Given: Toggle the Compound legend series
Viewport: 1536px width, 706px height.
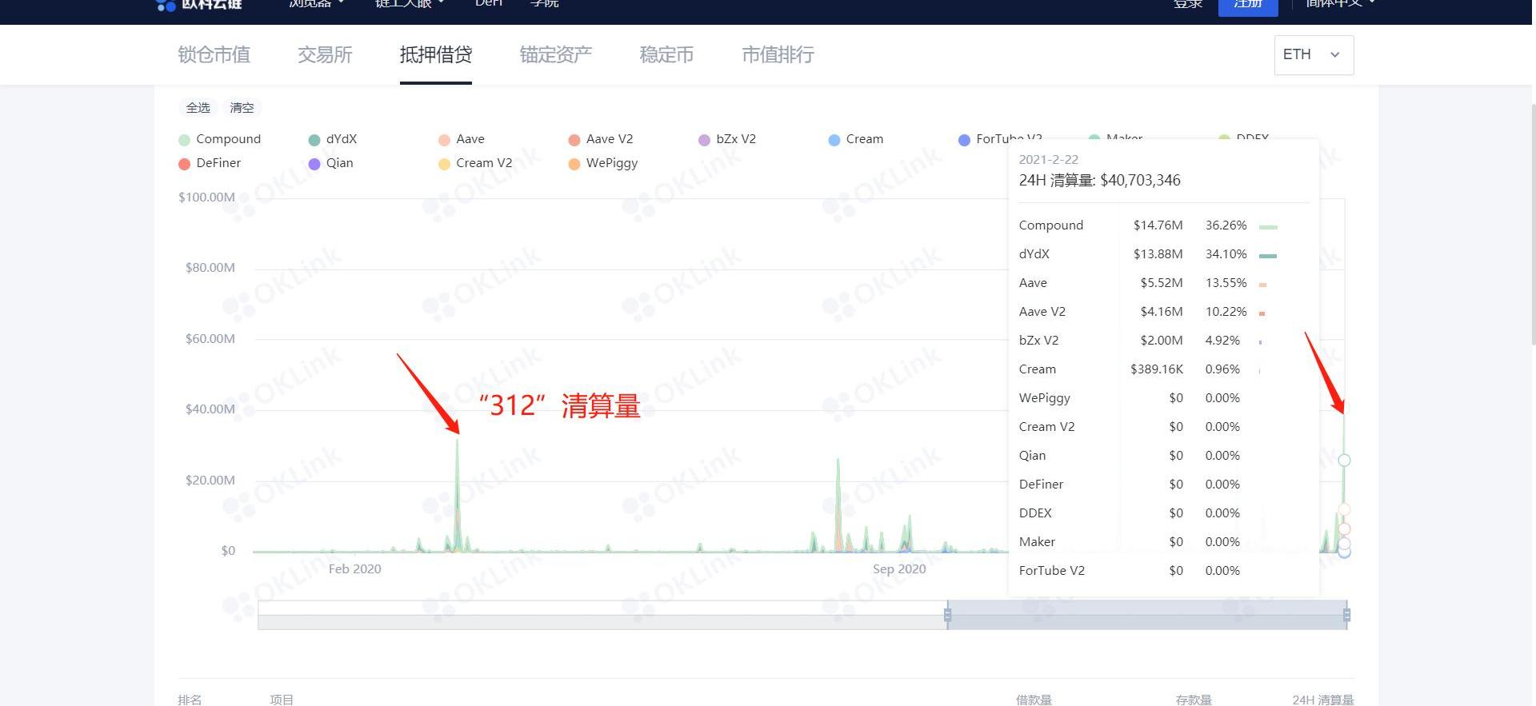Looking at the screenshot, I should (x=220, y=139).
